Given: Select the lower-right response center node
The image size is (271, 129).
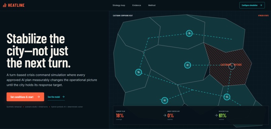Looking at the screenshot, I should (x=227, y=97).
